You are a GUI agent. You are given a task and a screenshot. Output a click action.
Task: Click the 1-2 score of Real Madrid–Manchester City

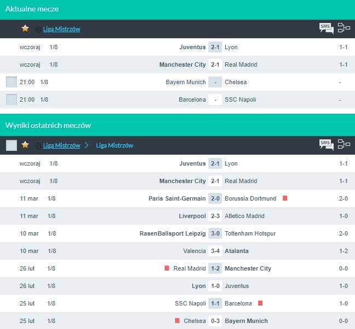pos(215,268)
